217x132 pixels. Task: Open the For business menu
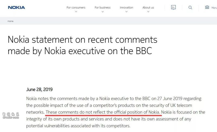tap(103, 8)
